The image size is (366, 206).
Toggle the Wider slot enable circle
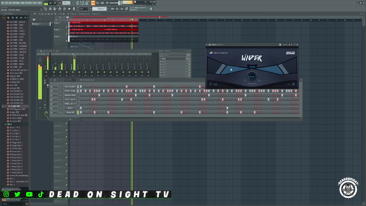(x=187, y=59)
